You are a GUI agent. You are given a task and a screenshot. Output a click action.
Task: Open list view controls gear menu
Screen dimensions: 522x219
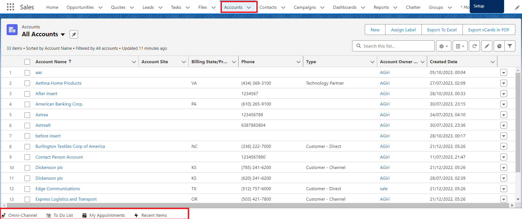pyautogui.click(x=443, y=46)
